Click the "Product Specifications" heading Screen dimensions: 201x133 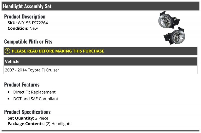27,112
